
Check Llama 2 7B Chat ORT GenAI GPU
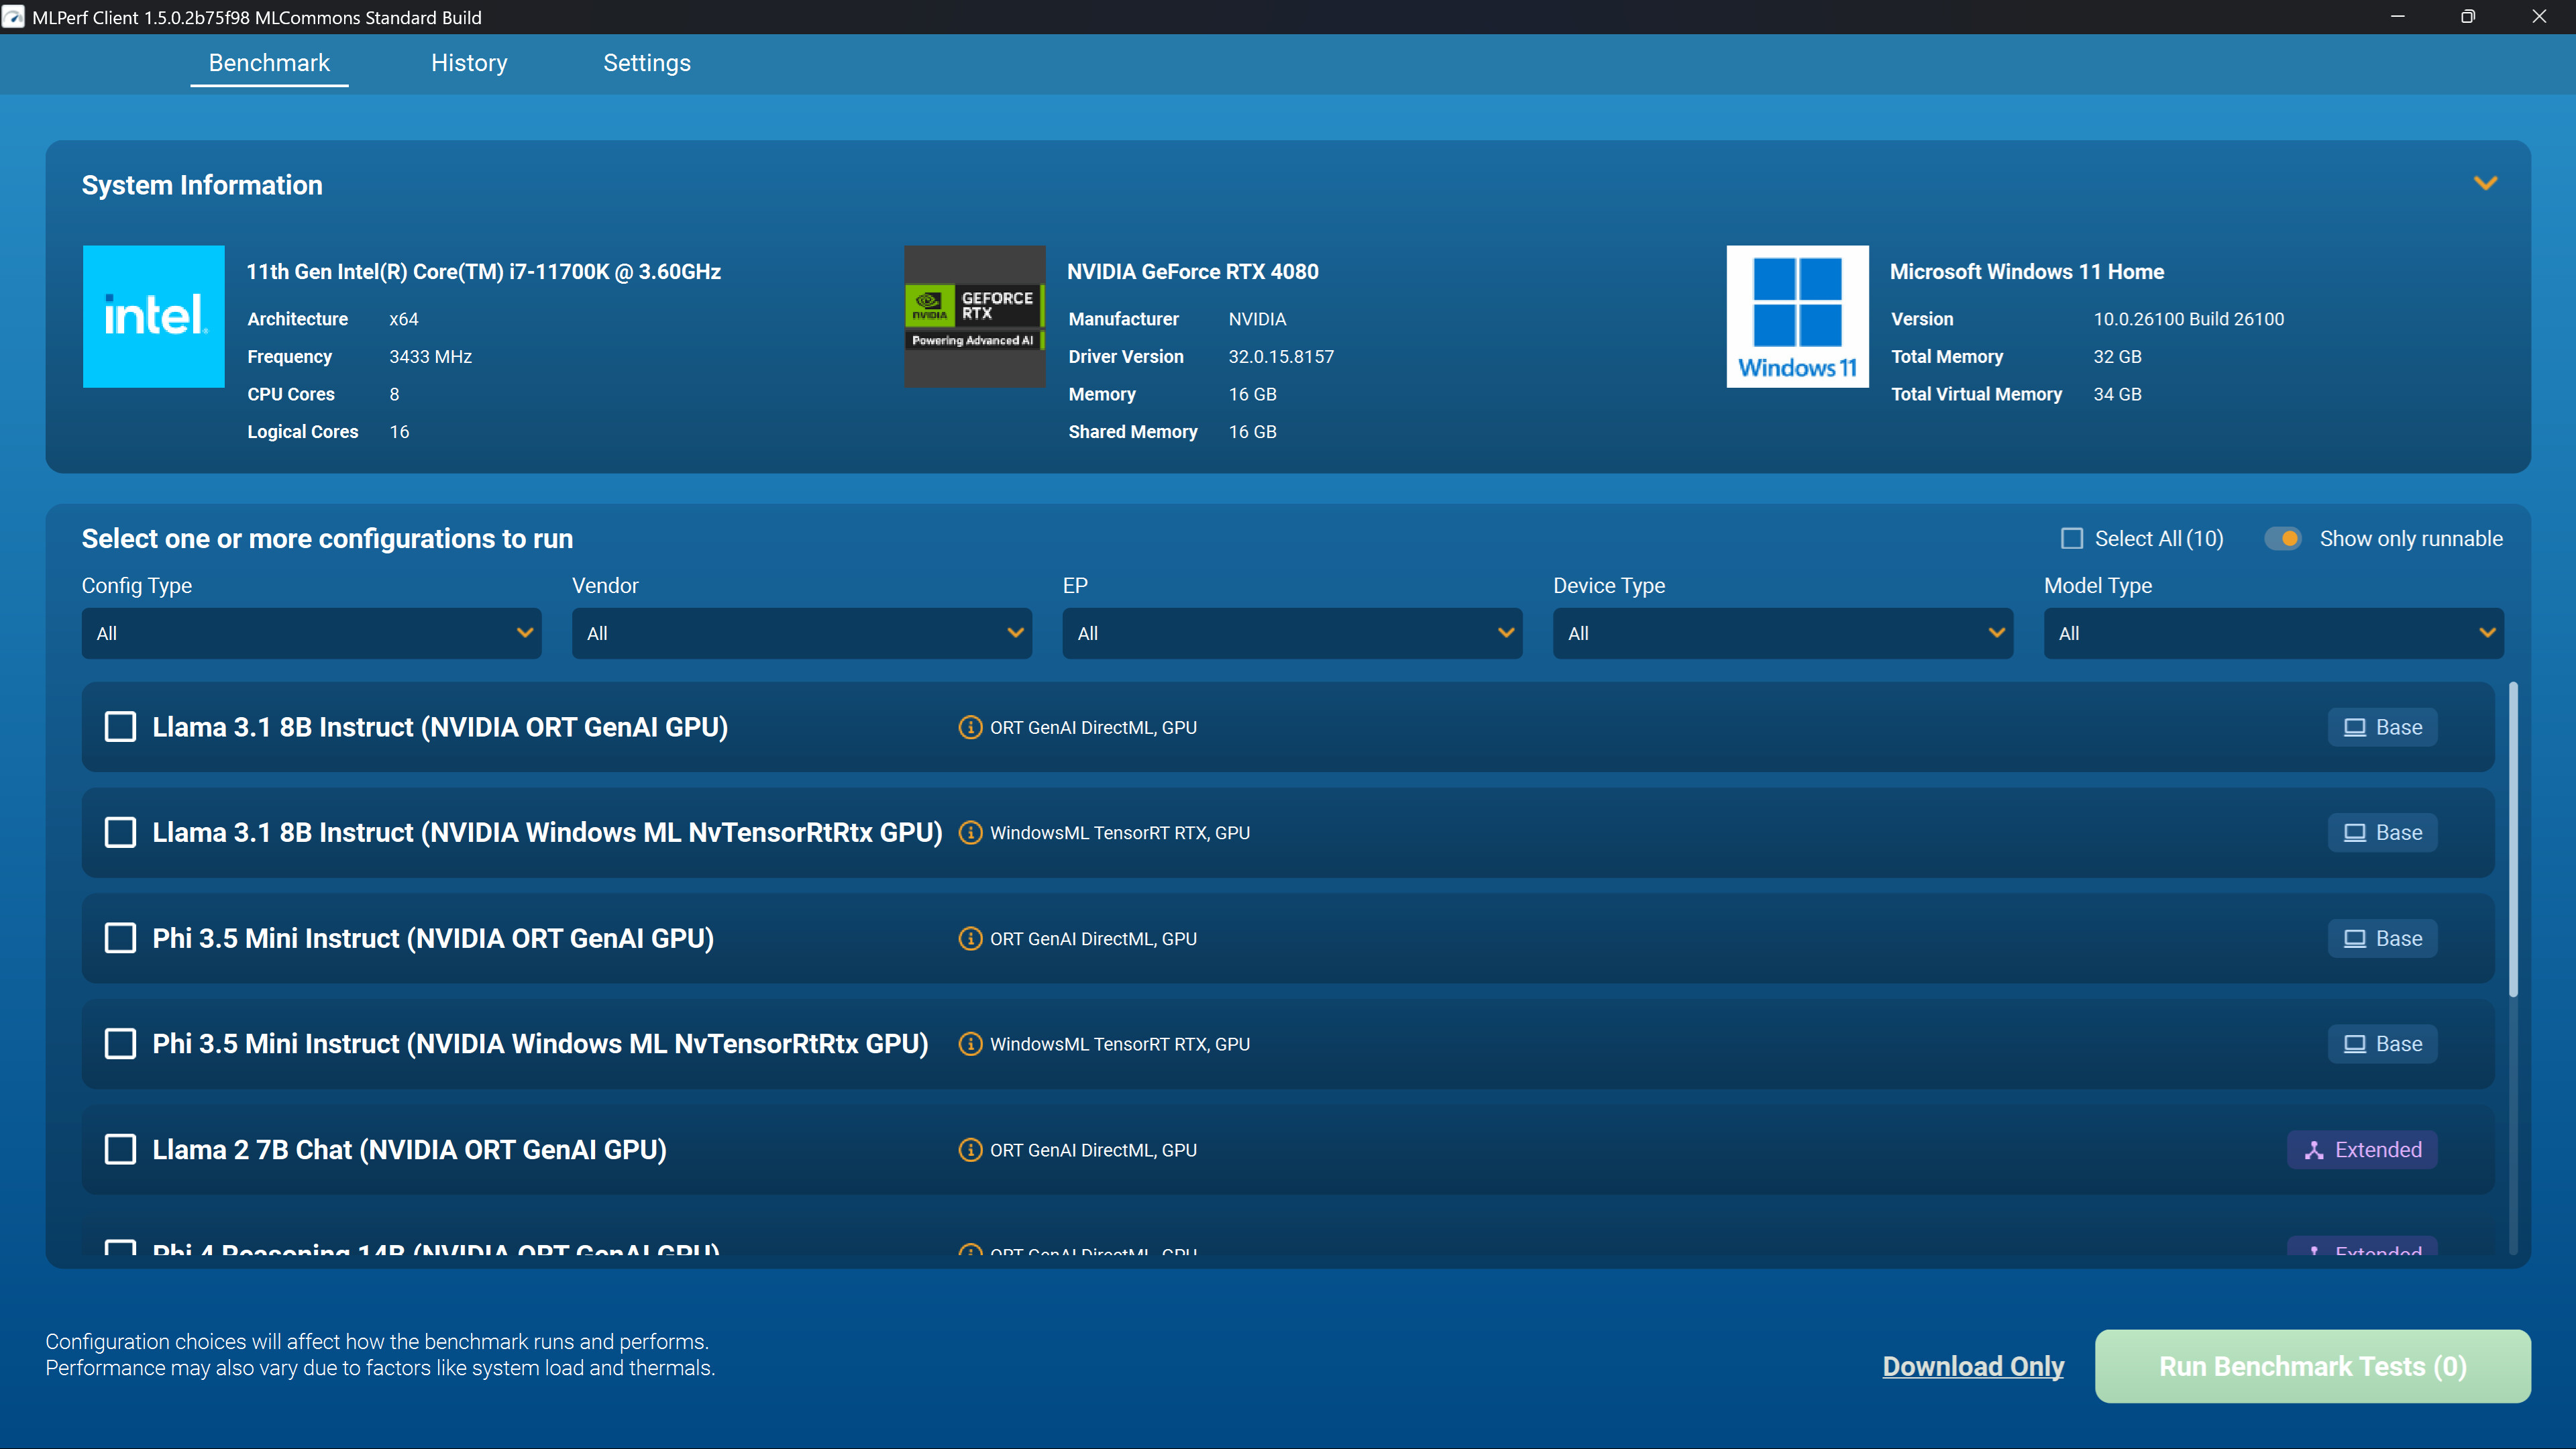click(x=120, y=1150)
